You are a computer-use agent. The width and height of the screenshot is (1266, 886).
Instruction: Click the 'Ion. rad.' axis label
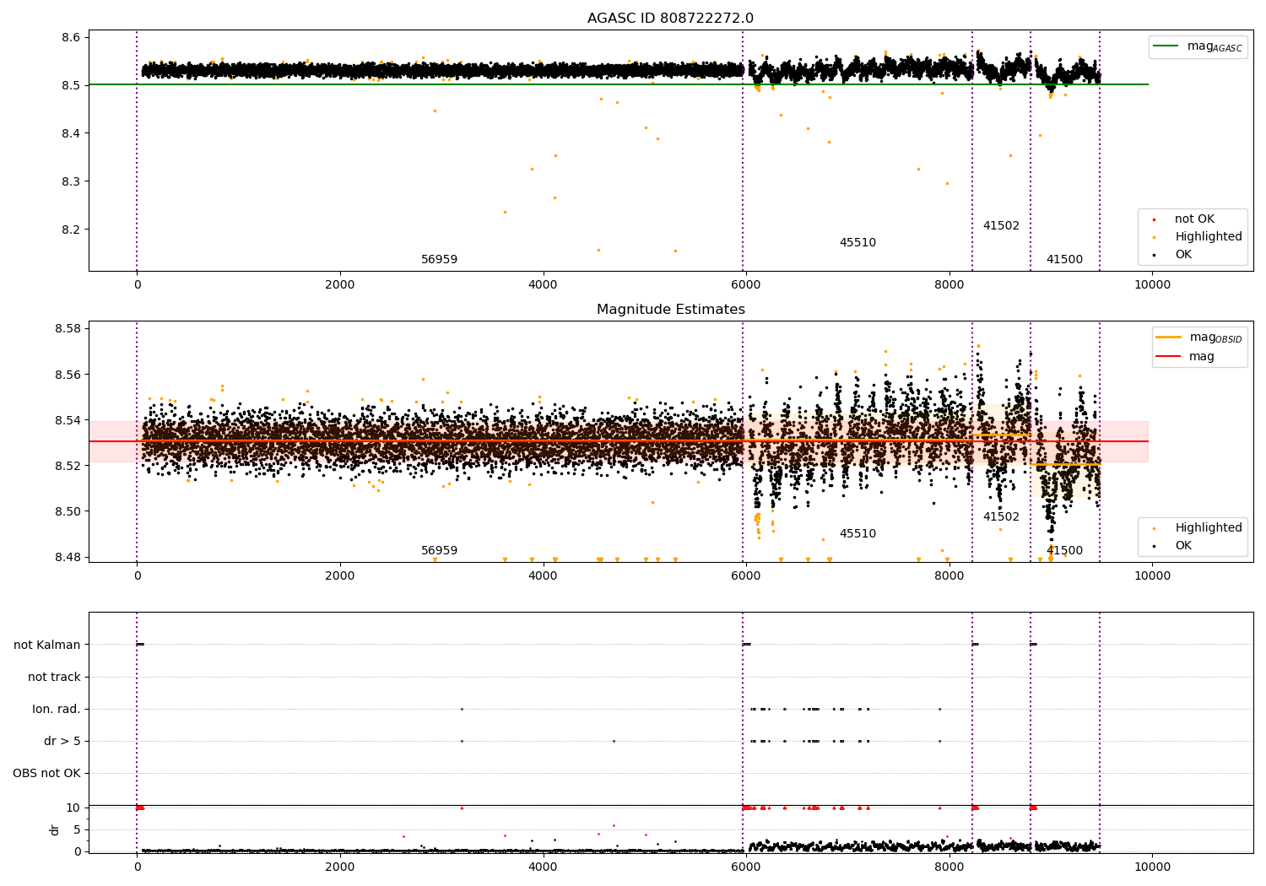(x=57, y=709)
